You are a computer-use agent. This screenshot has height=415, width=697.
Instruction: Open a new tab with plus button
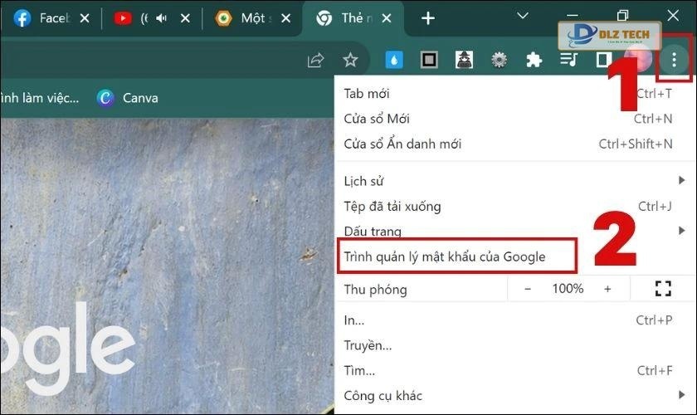point(427,18)
